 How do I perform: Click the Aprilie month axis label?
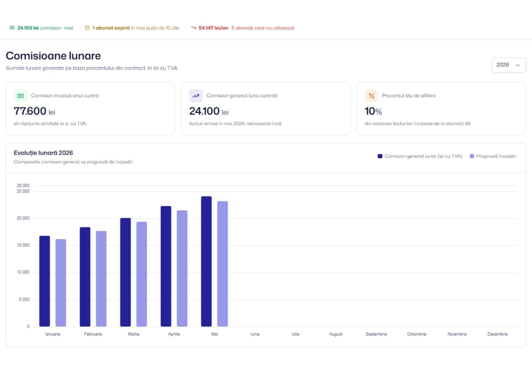click(174, 334)
